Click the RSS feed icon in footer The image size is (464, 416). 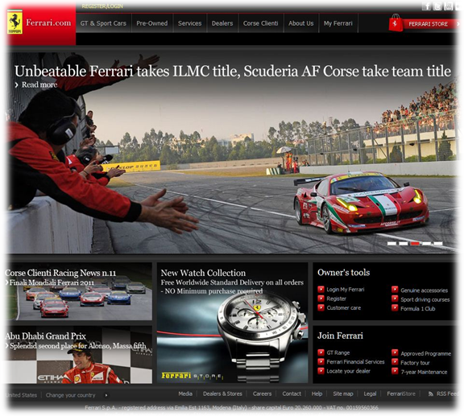pos(431,393)
